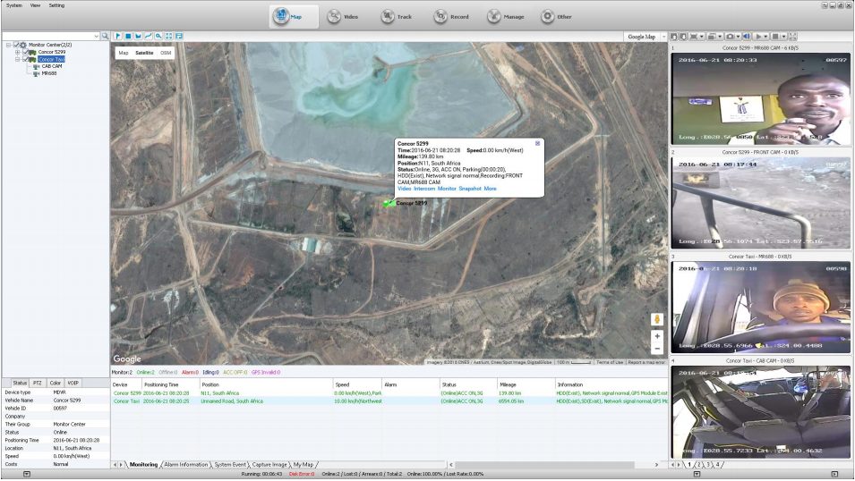
Task: Open the Manage module
Action: click(506, 17)
